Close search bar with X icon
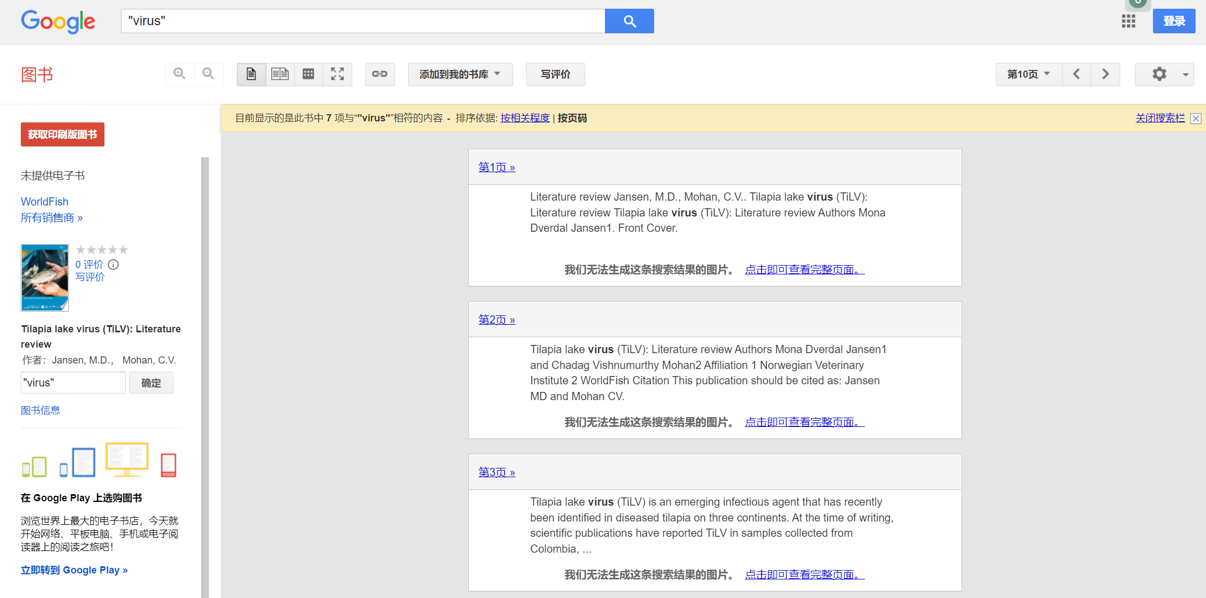The height and width of the screenshot is (598, 1206). pyautogui.click(x=1196, y=119)
